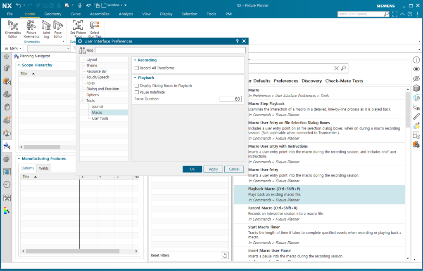Click the settings gear on resource bar
This screenshot has width=423, height=271.
tap(7, 57)
